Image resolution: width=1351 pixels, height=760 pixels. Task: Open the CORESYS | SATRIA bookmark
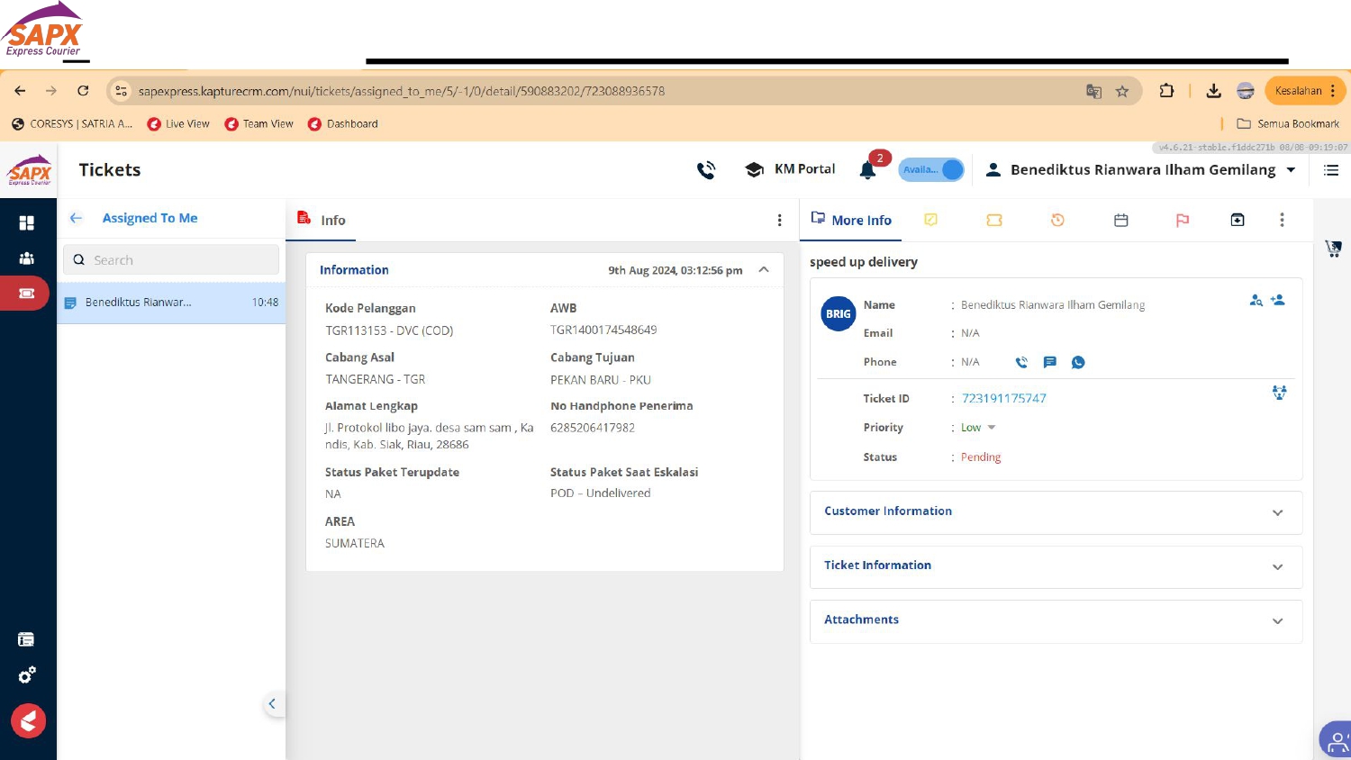[x=72, y=124]
